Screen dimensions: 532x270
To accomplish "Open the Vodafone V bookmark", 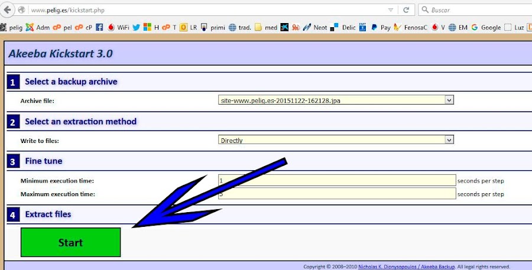I will [438, 28].
